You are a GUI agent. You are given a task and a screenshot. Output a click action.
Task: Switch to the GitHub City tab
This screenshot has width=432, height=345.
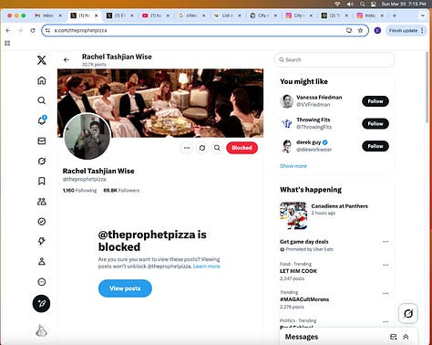tap(263, 16)
